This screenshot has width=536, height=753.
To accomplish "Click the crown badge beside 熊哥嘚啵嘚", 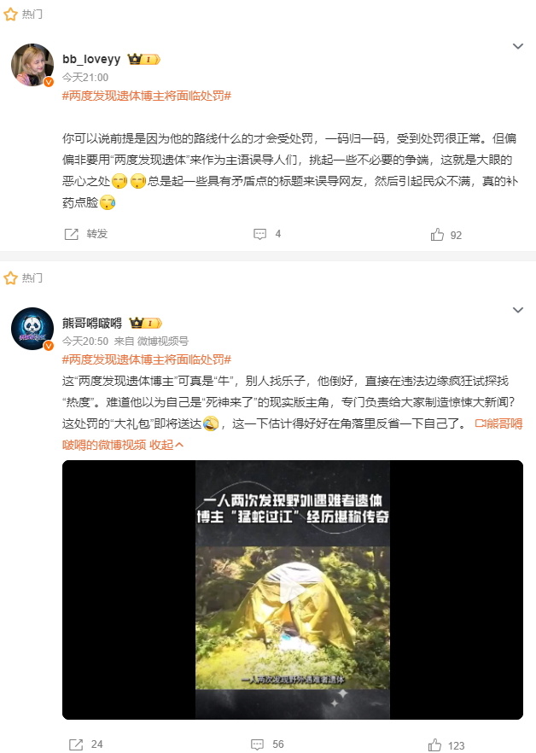I will coord(146,323).
